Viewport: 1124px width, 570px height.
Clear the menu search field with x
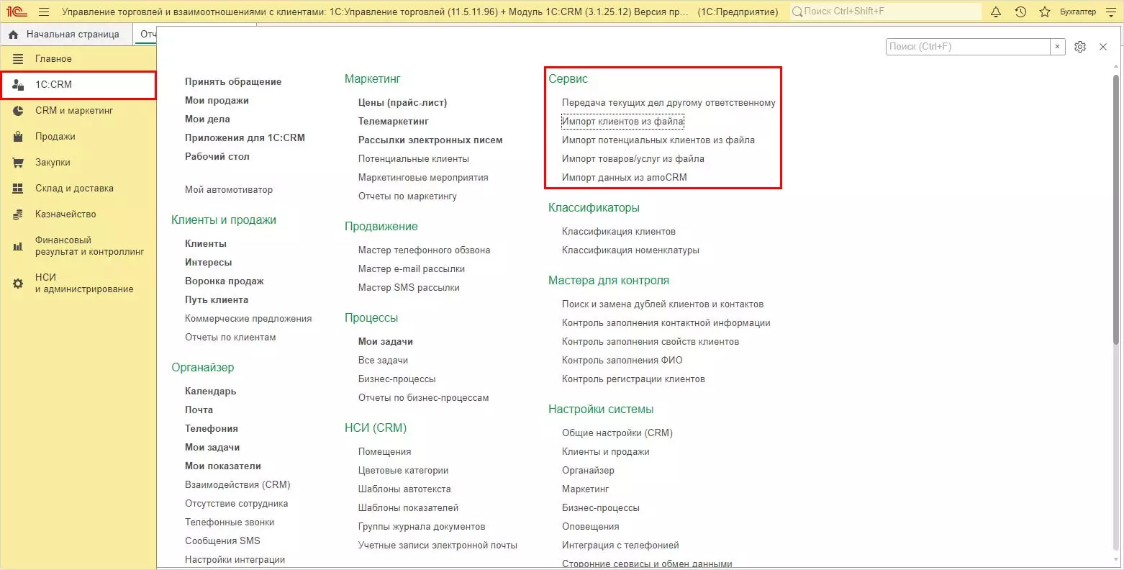pyautogui.click(x=1057, y=47)
